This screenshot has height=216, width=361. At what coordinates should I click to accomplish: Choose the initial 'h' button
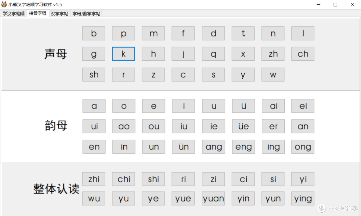(153, 54)
